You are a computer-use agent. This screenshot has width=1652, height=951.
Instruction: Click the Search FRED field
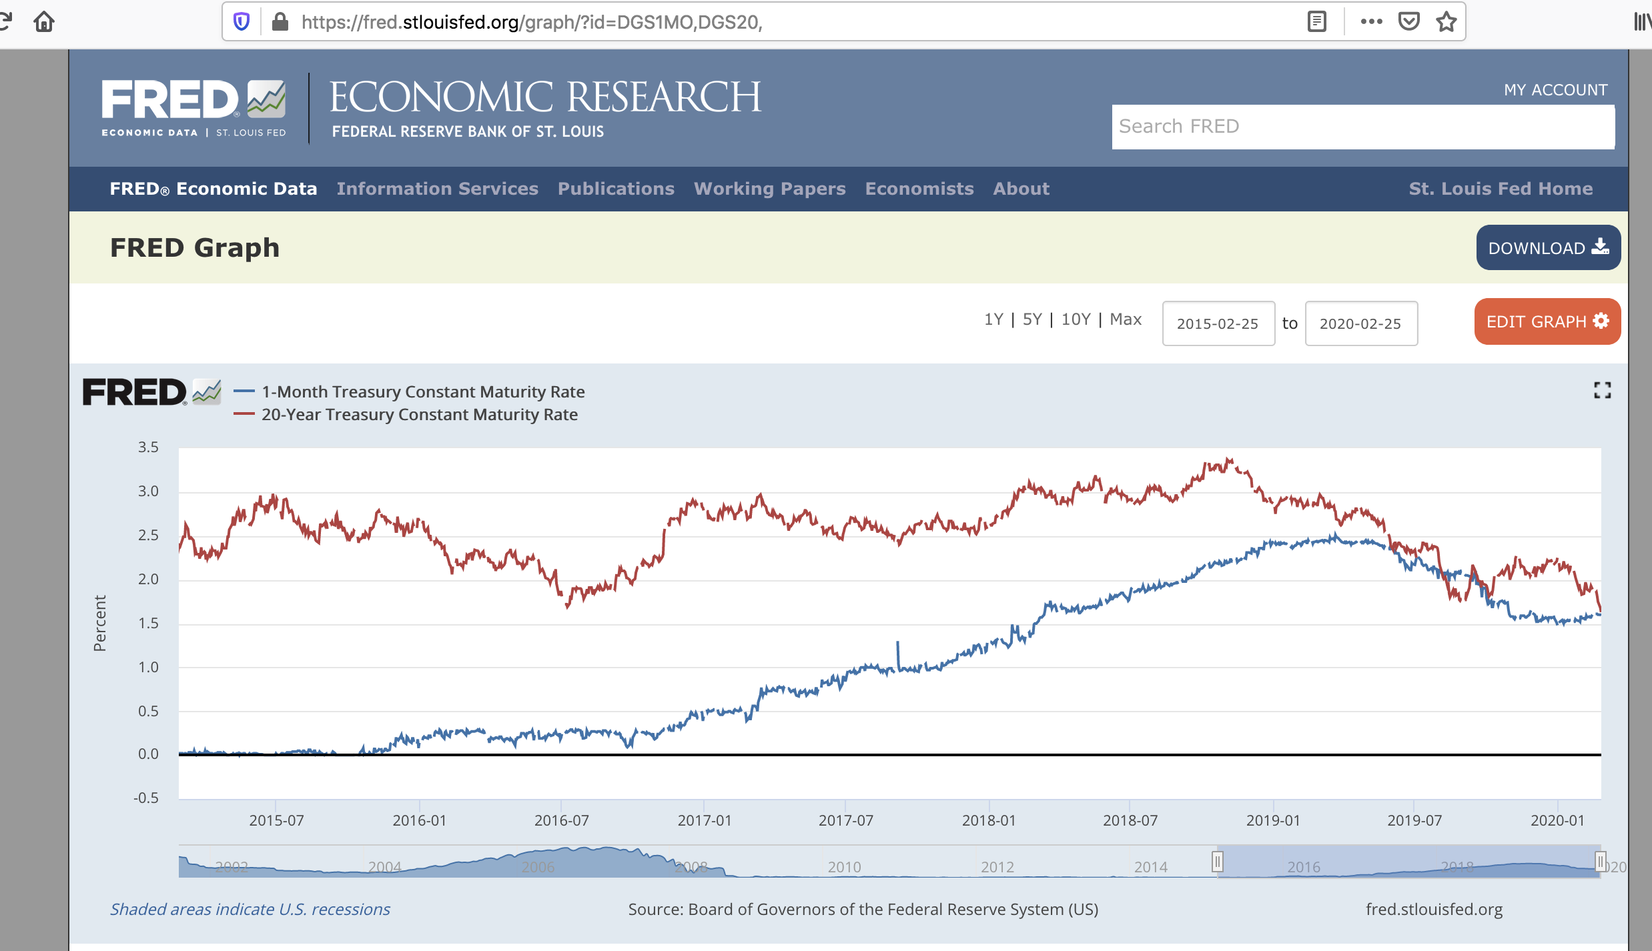click(1363, 127)
